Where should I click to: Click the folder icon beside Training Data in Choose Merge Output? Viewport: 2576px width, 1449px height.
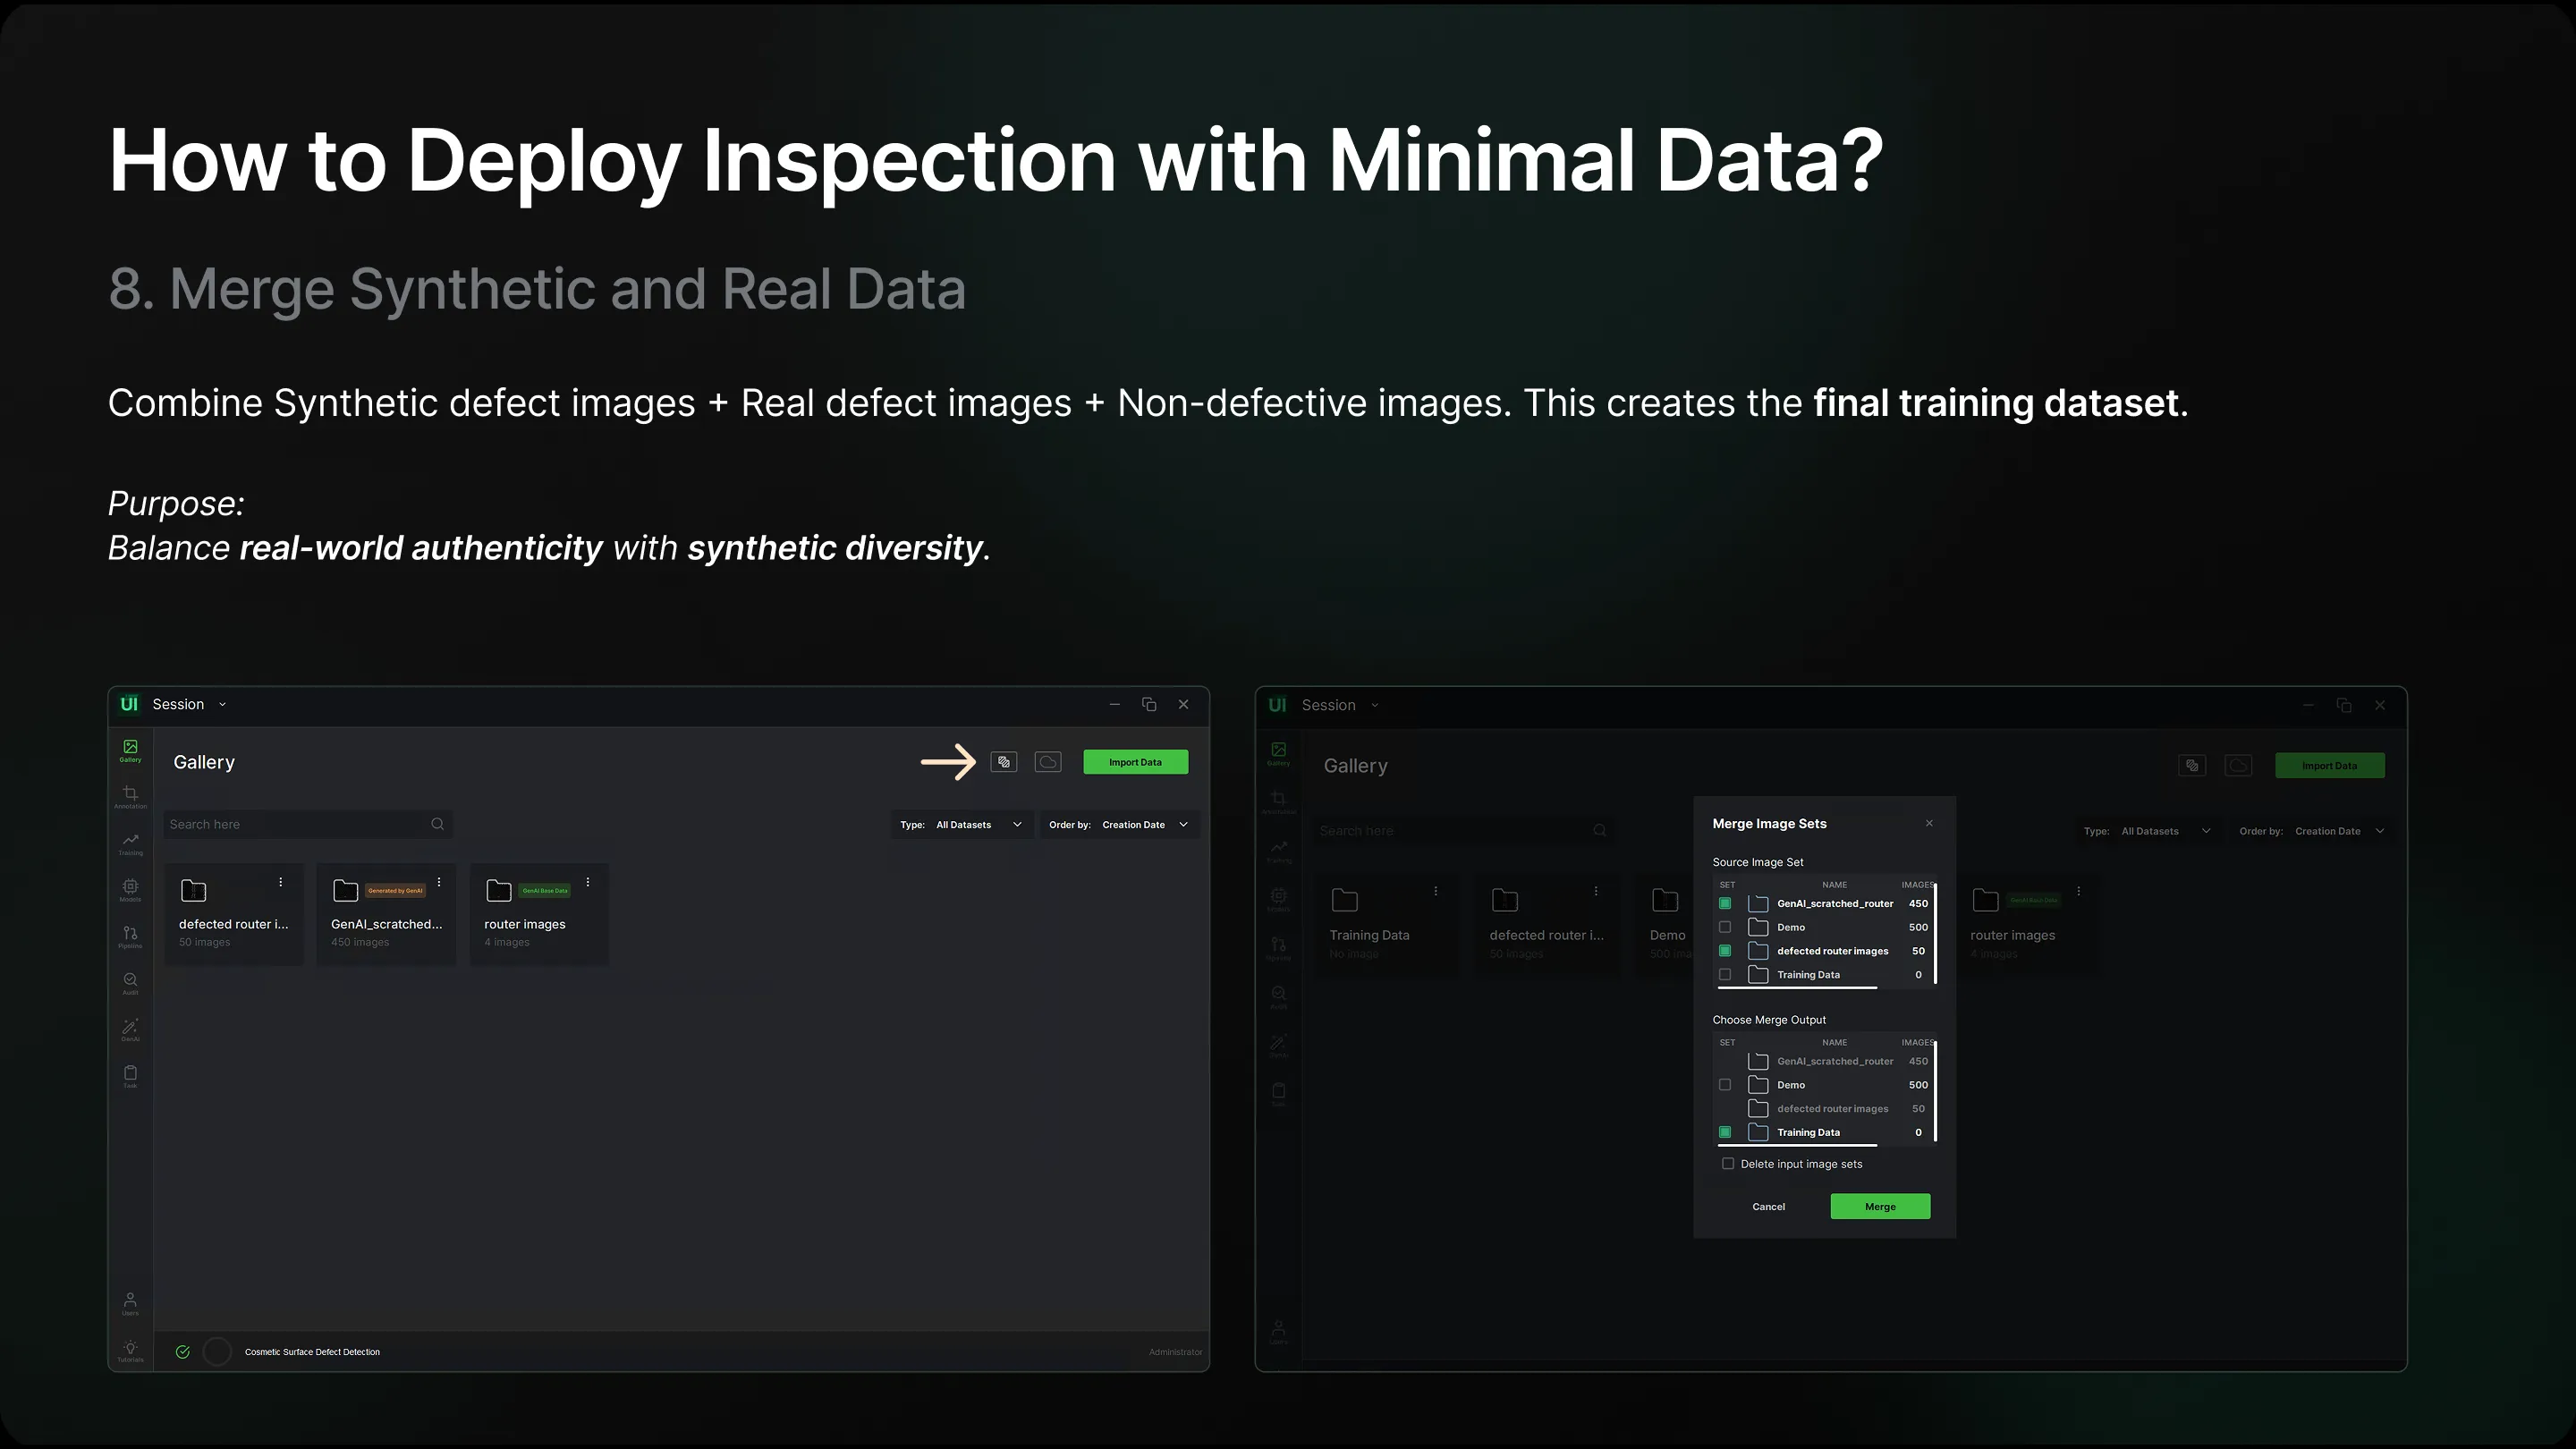1758,1132
